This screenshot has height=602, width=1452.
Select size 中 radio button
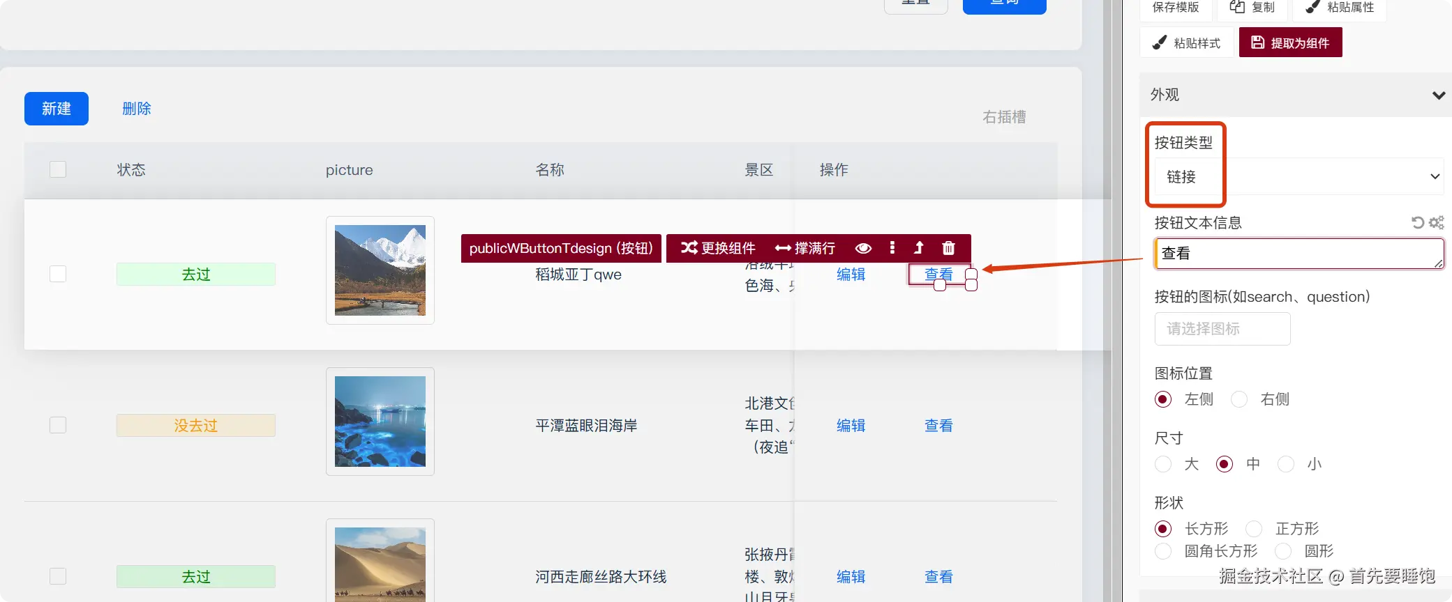(x=1224, y=464)
